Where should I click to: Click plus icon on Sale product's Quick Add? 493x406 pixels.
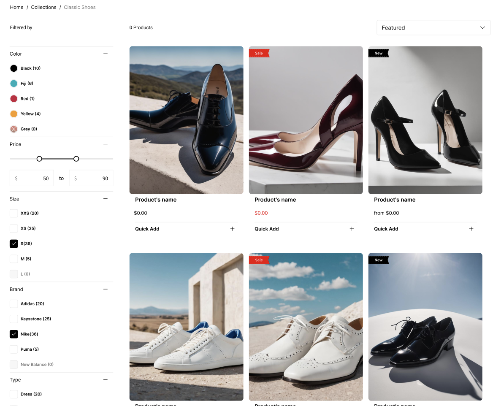[352, 229]
